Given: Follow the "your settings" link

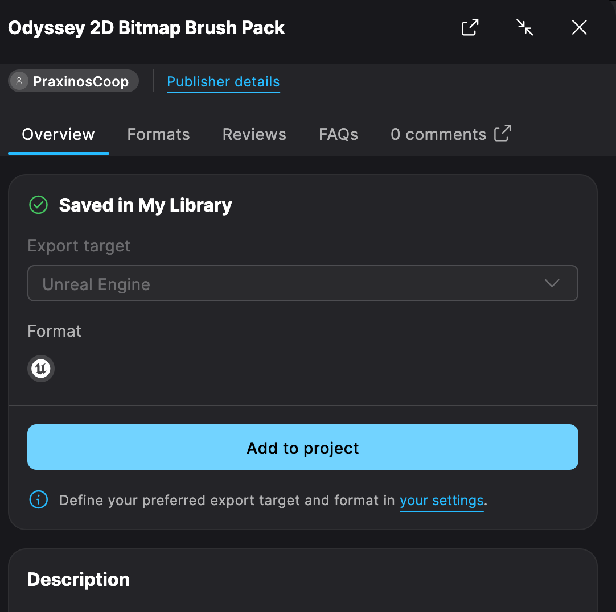Looking at the screenshot, I should (441, 501).
